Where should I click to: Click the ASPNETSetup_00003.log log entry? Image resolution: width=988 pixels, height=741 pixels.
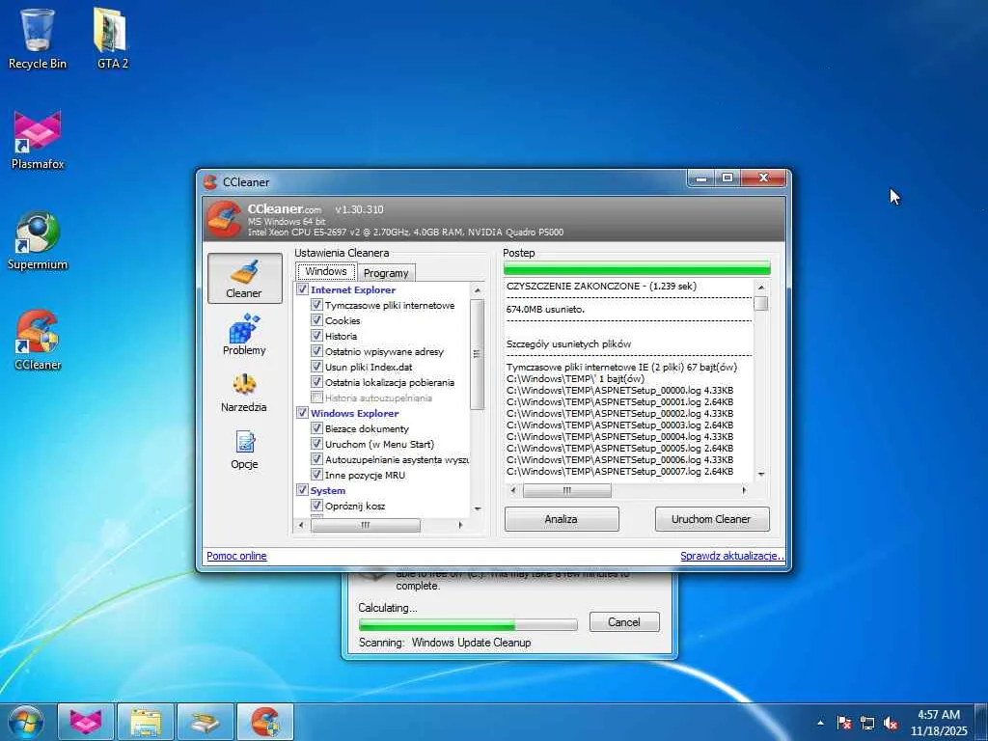coord(620,425)
